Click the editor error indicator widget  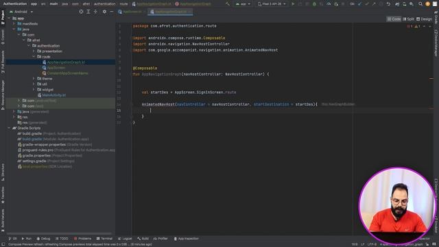tap(414, 26)
